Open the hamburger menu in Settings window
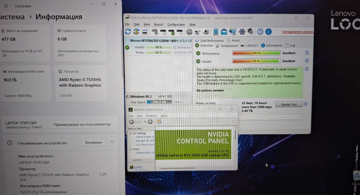 click(x=6, y=6)
